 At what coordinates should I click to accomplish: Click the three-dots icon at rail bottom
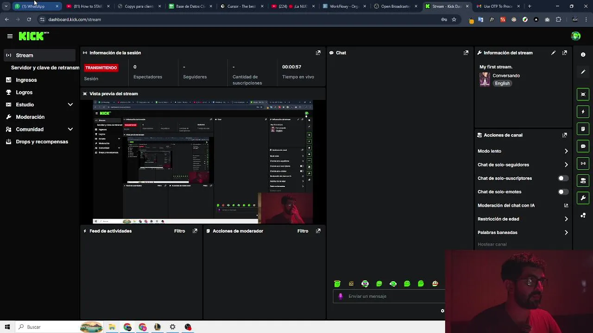[583, 216]
